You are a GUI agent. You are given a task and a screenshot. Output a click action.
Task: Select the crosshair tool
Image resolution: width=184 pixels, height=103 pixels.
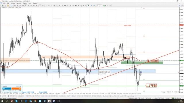point(43,6)
